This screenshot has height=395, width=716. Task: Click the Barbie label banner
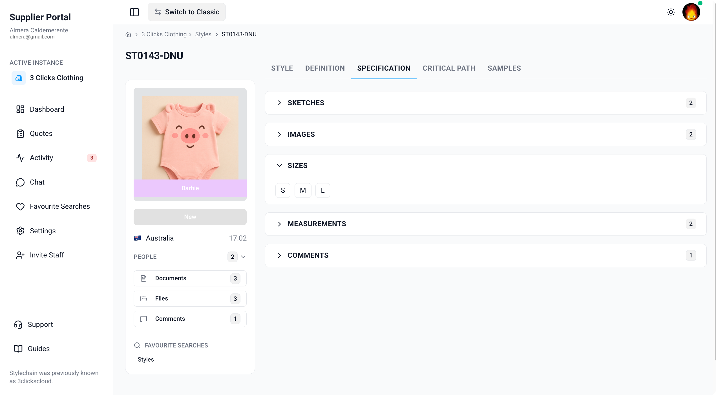click(x=190, y=188)
